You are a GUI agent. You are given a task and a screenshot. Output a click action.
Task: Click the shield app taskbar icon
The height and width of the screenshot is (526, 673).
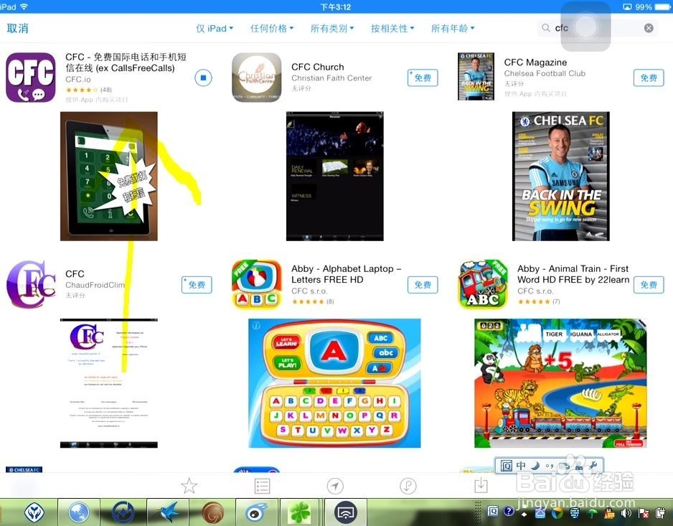tap(35, 512)
